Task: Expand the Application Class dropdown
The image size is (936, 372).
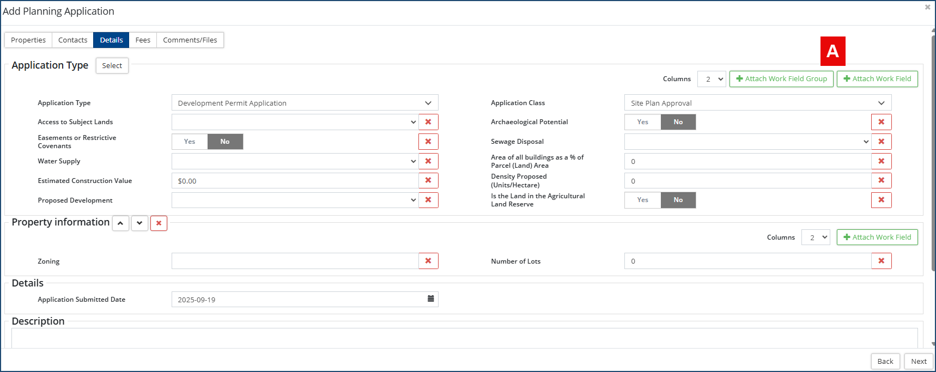Action: pos(757,103)
